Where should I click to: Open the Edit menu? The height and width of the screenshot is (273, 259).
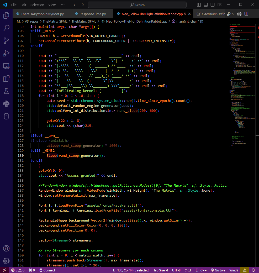click(23, 5)
